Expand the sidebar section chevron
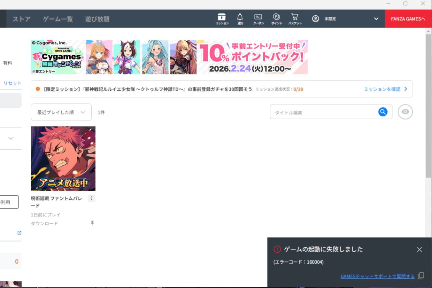This screenshot has width=432, height=288. click(11, 138)
